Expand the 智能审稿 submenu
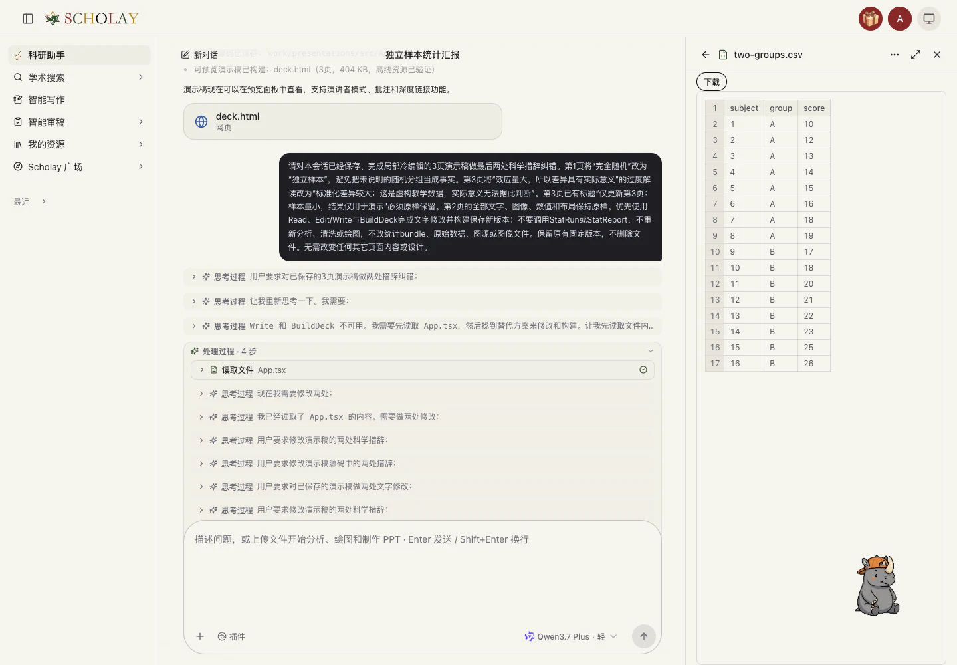957x665 pixels. (141, 122)
